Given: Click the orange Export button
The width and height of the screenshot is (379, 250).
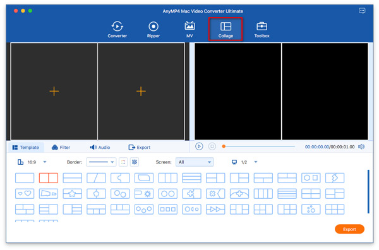Looking at the screenshot, I should 349,229.
